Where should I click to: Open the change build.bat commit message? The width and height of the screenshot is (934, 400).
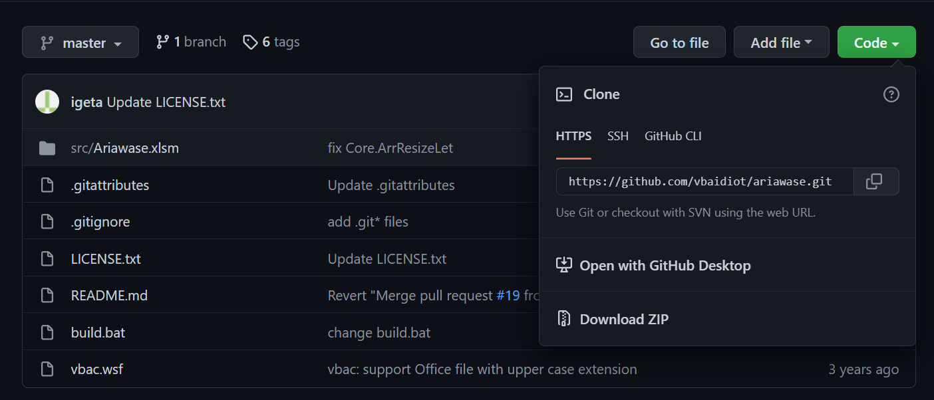[379, 332]
